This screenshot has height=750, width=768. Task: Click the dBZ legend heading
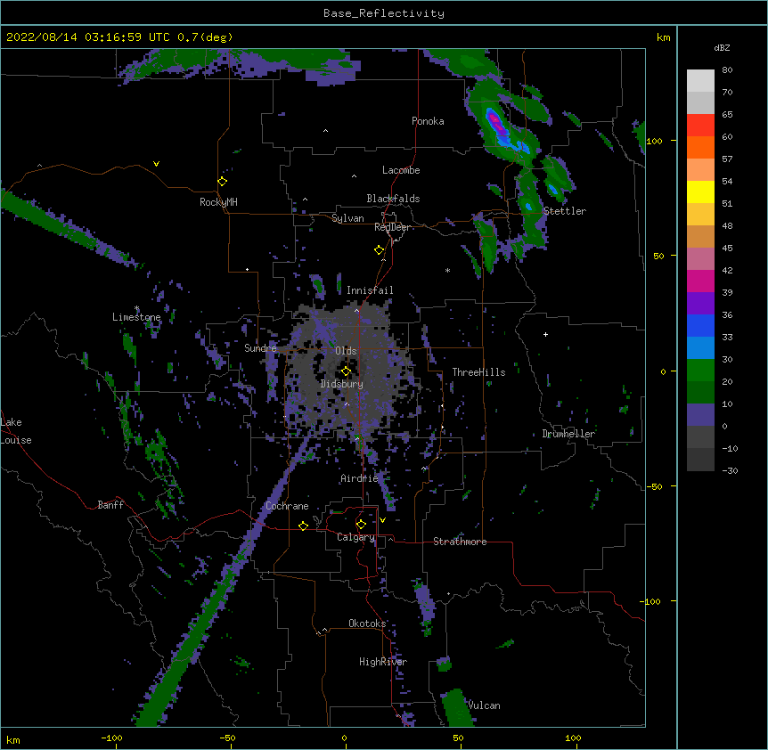click(x=722, y=48)
